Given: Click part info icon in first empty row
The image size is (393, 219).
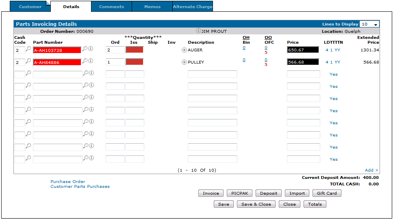Looking at the screenshot, I should (91, 73).
